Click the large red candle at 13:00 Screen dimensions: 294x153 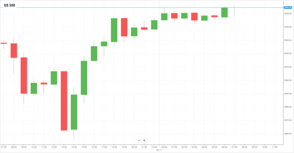[x=64, y=101]
